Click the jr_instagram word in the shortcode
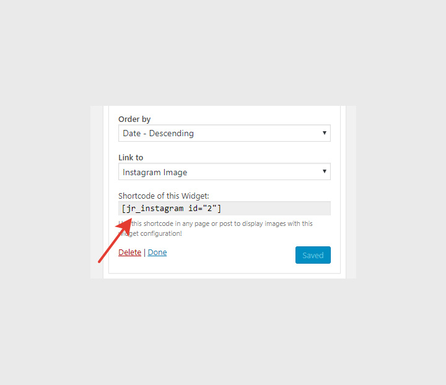The width and height of the screenshot is (446, 385). tap(155, 208)
